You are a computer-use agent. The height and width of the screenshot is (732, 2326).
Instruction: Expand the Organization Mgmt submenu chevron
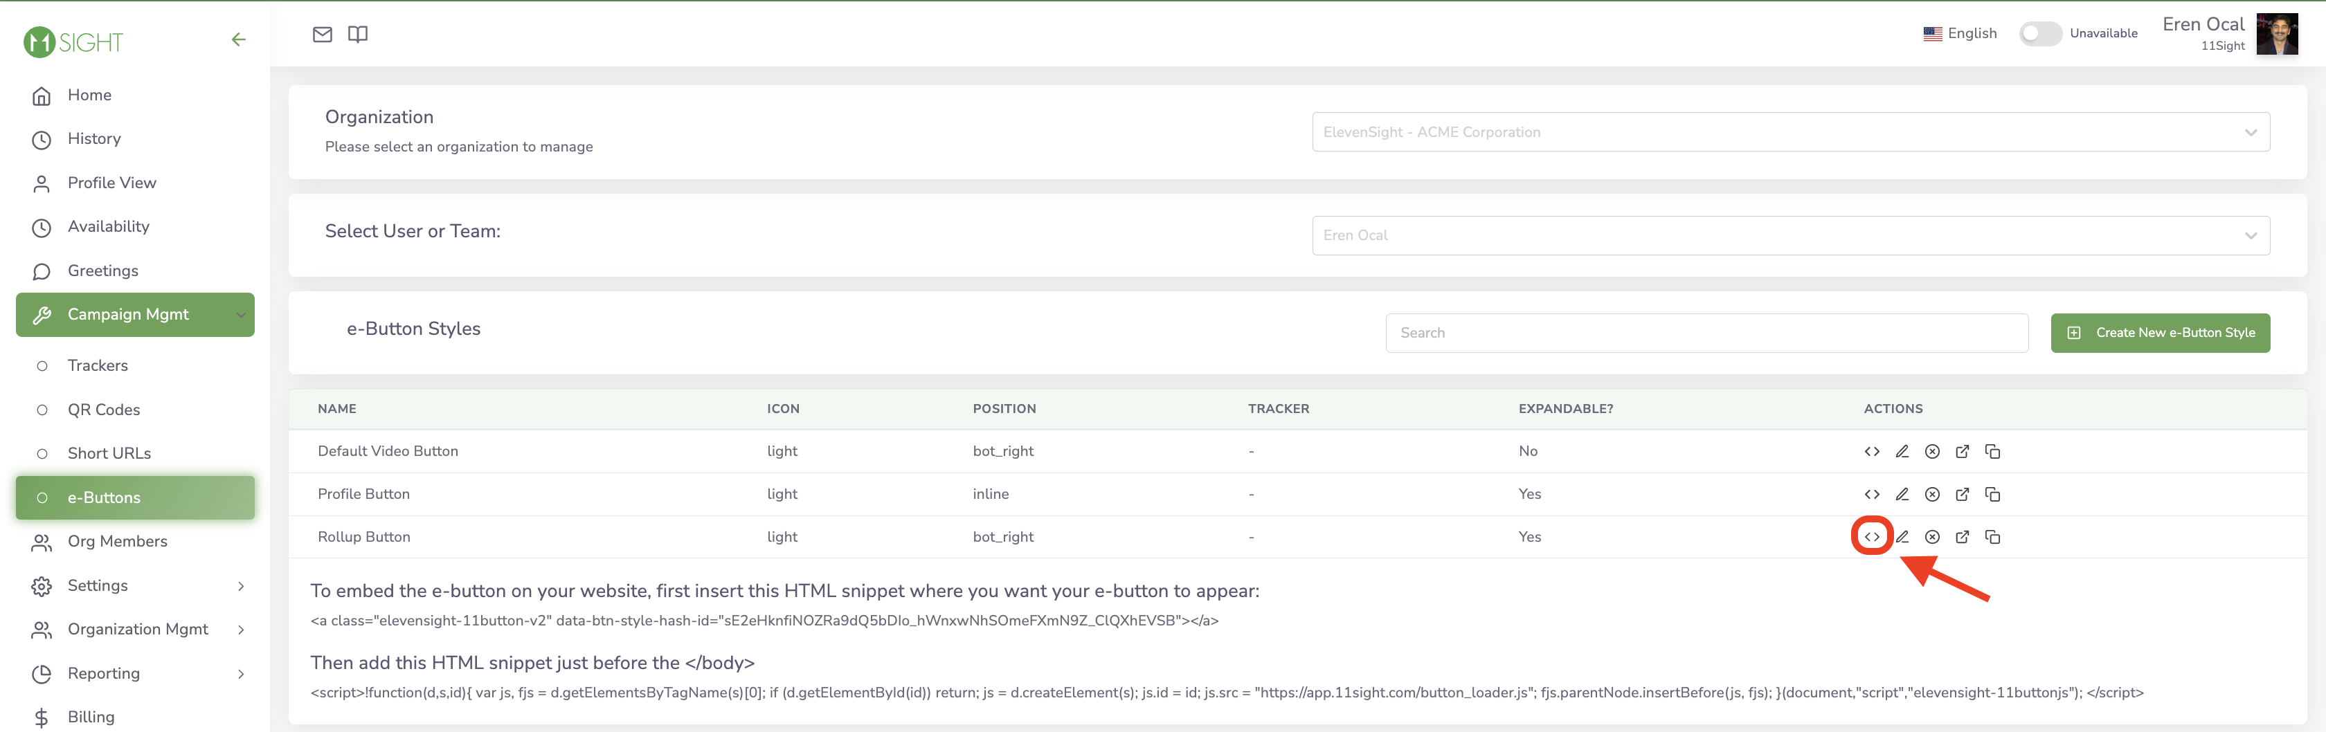(x=241, y=629)
